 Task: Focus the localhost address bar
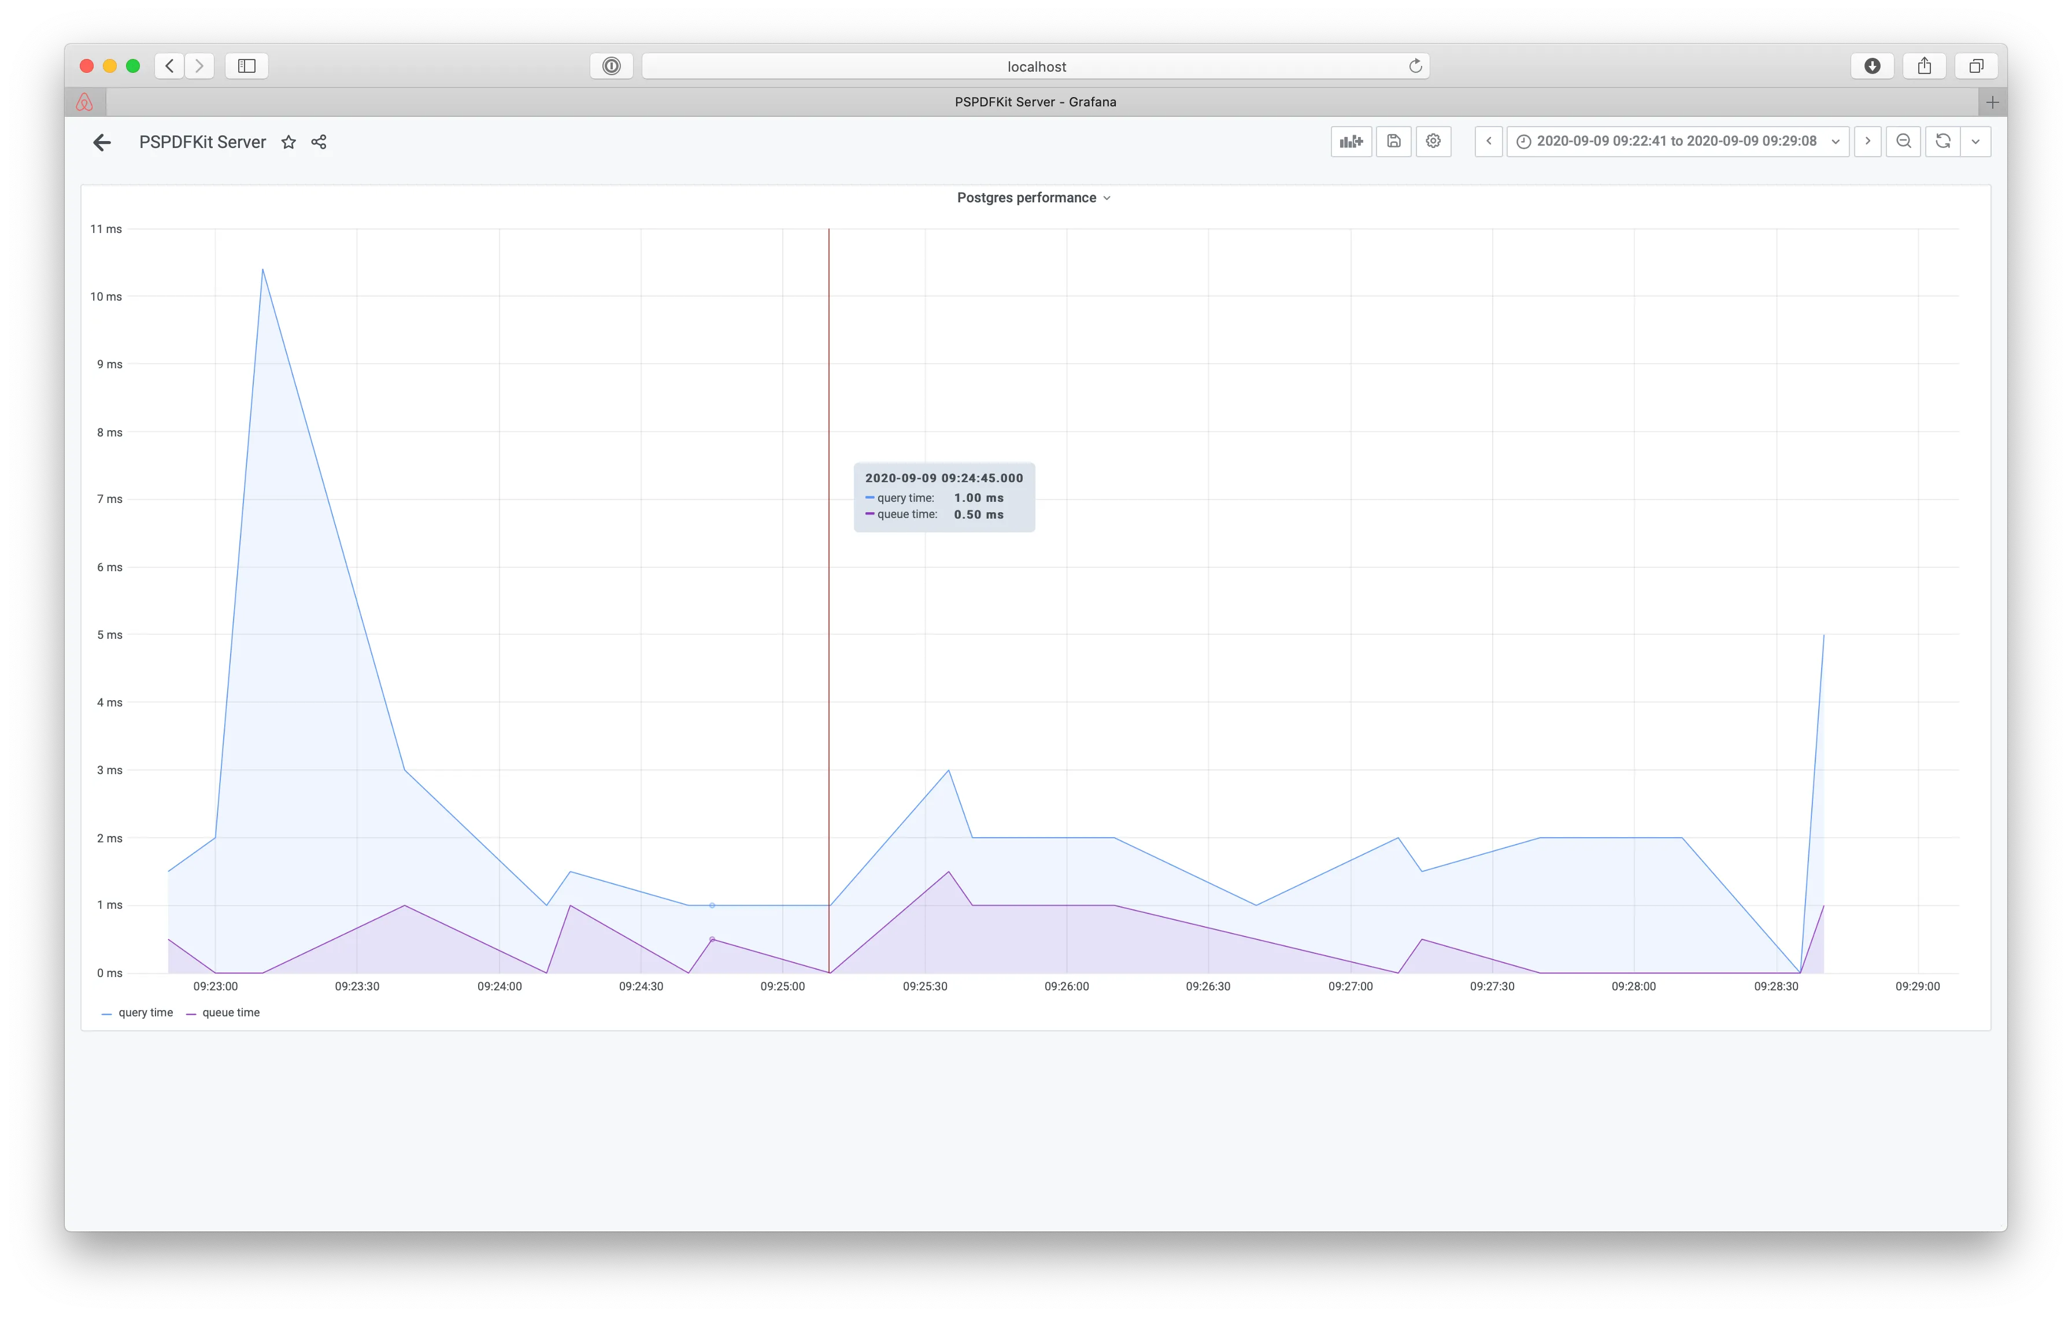[x=1036, y=66]
